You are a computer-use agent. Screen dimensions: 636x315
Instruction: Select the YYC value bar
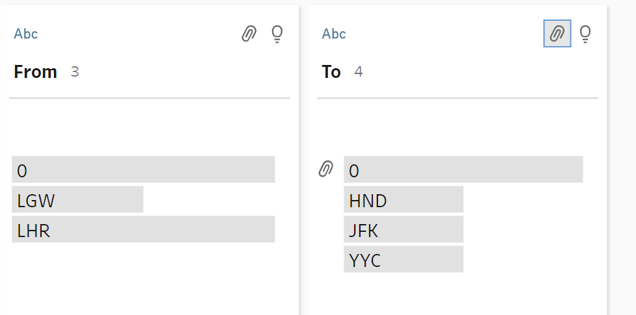(403, 259)
